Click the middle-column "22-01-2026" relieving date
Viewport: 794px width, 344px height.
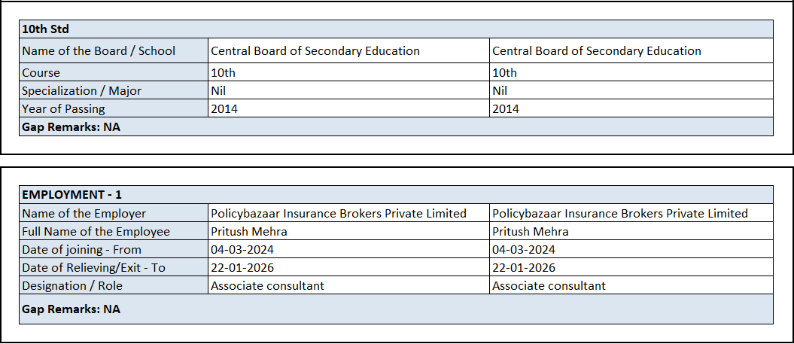click(x=242, y=268)
